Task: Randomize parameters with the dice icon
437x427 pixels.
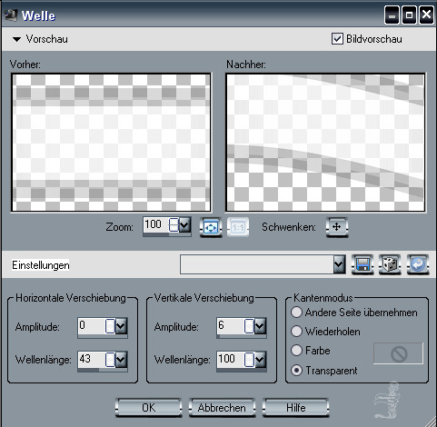Action: click(x=390, y=264)
